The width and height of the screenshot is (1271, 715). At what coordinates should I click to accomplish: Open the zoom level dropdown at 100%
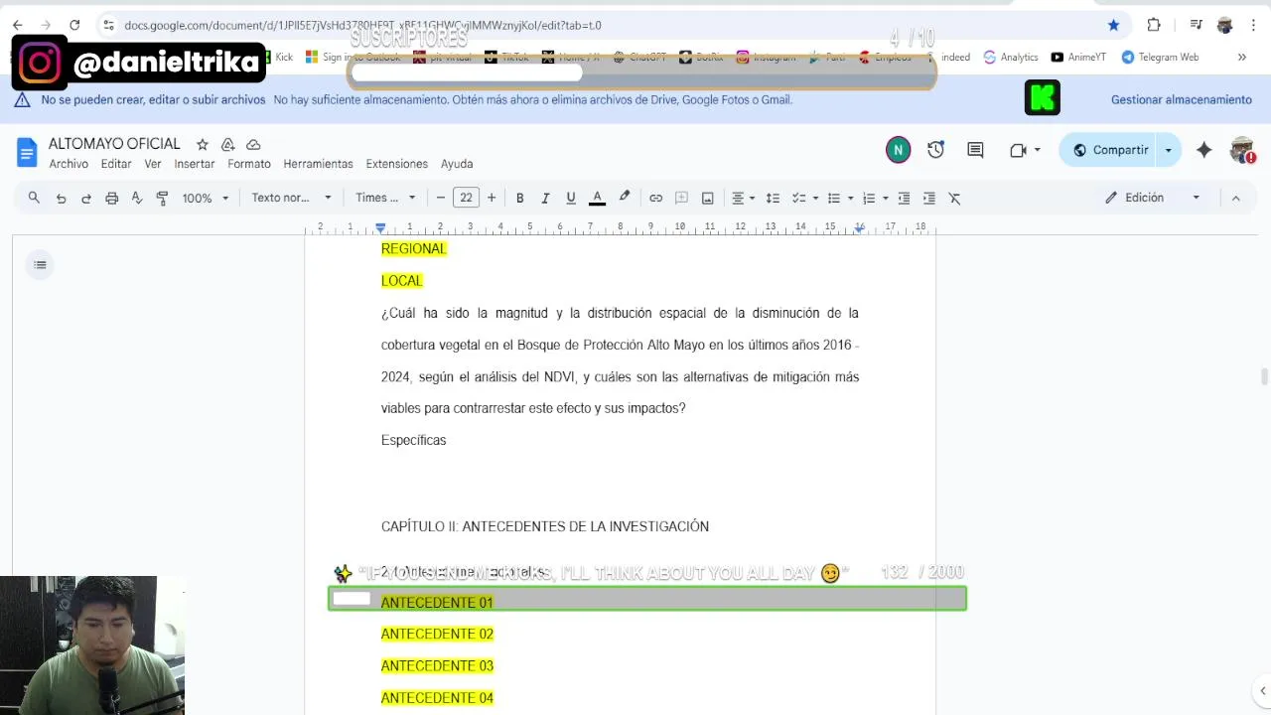click(x=206, y=198)
